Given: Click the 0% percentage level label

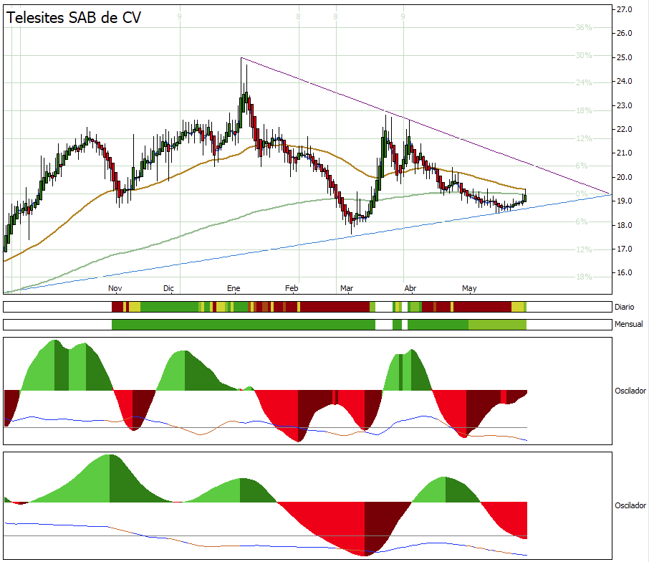Looking at the screenshot, I should [582, 194].
